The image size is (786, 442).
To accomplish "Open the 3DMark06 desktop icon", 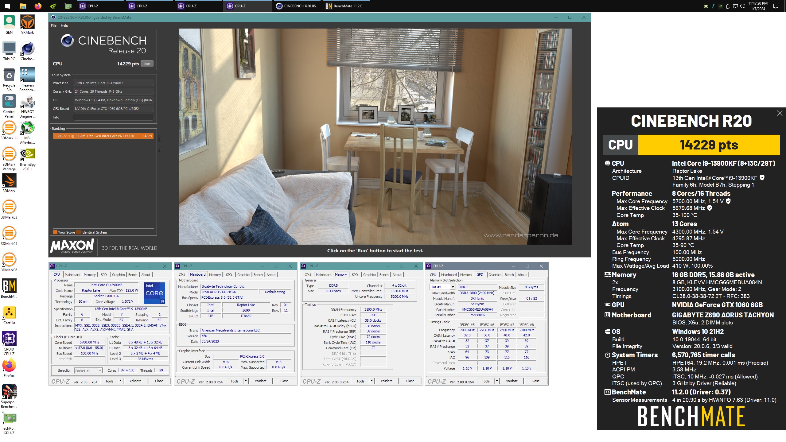I will point(9,262).
